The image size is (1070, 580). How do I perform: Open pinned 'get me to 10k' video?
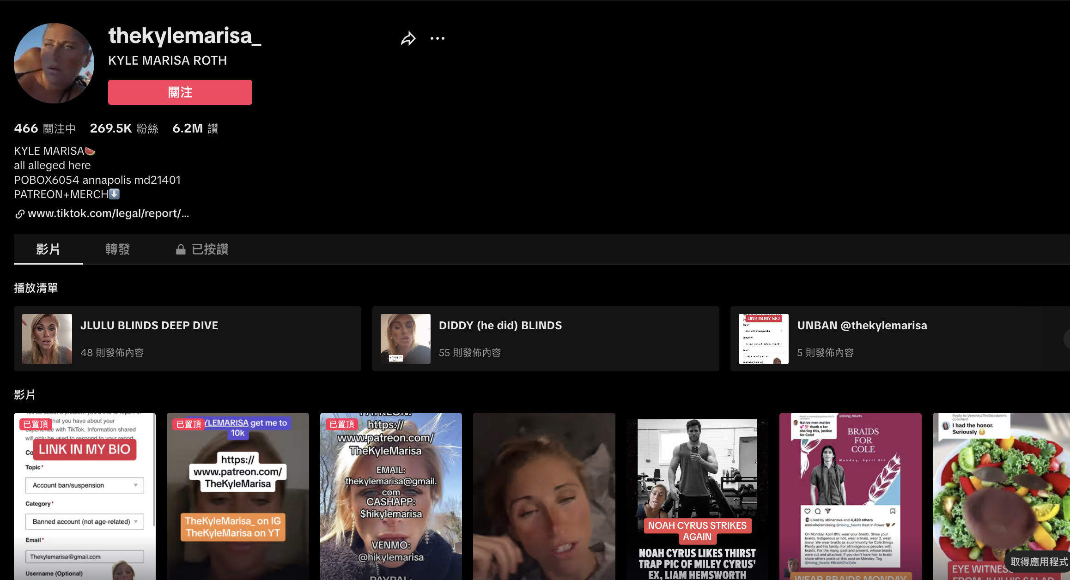238,496
